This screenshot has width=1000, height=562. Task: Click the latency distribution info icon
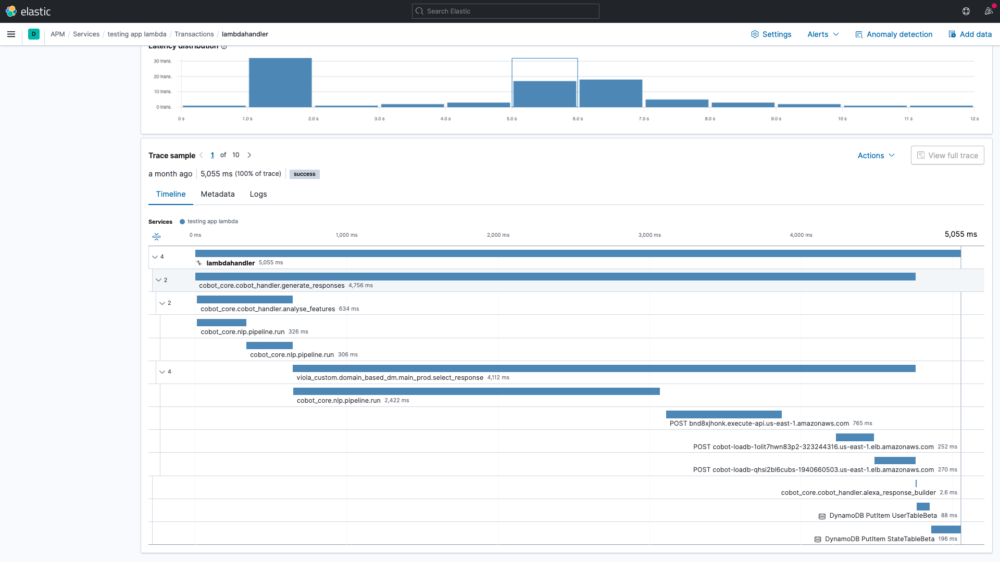(224, 47)
